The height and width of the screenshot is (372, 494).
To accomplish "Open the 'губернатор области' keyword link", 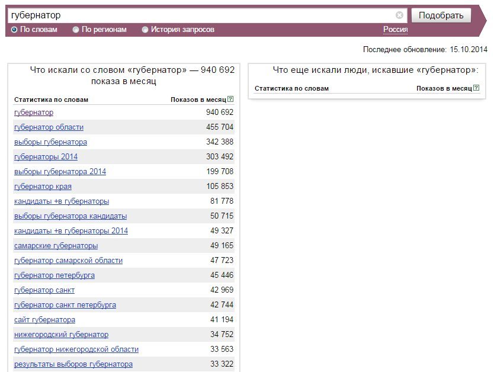I will pos(49,127).
